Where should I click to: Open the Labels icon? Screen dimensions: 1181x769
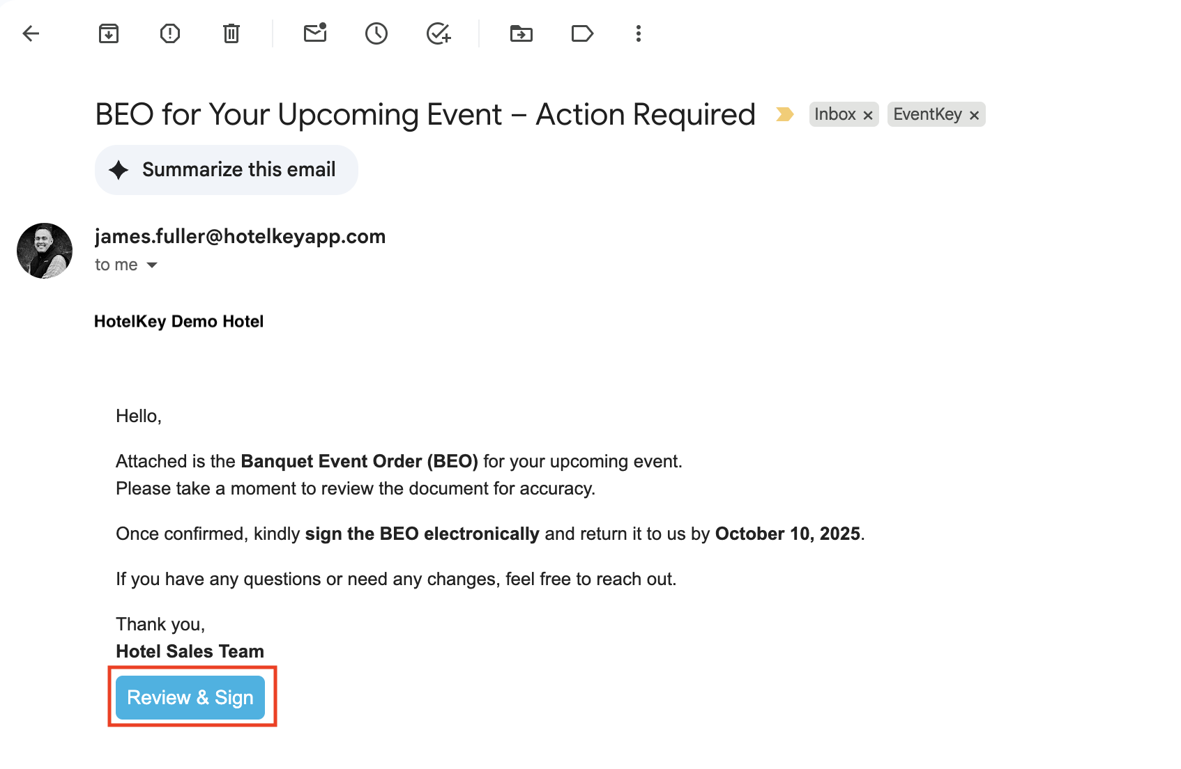pos(582,33)
